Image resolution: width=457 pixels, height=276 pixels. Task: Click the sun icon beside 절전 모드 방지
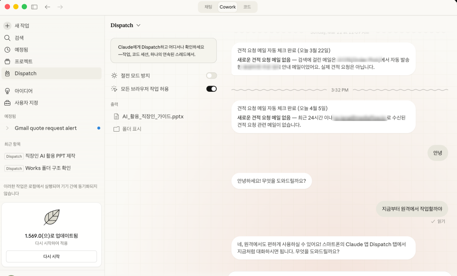pyautogui.click(x=114, y=76)
